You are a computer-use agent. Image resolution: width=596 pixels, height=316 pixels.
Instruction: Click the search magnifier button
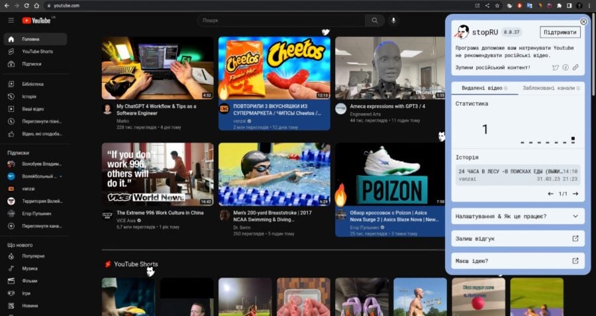tap(375, 21)
